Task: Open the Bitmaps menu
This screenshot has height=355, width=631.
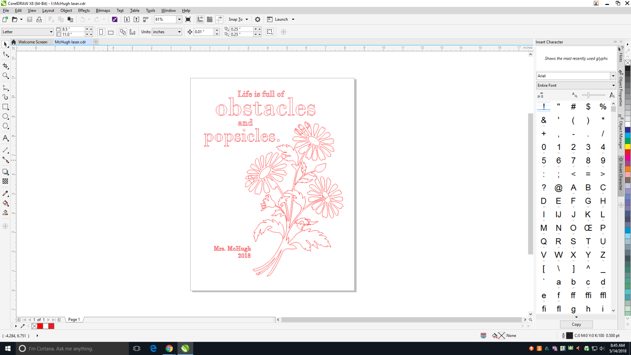Action: pos(103,10)
